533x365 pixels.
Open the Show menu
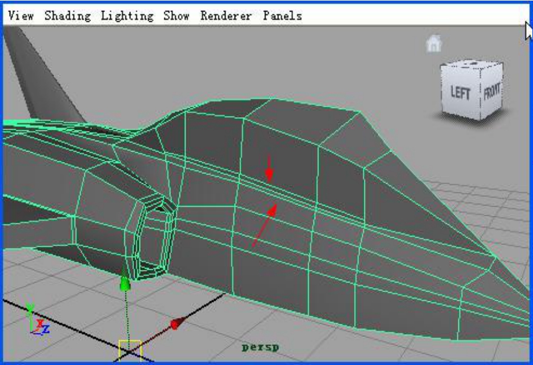(176, 16)
